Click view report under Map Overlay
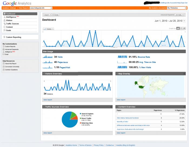This screenshot has height=147, width=189. (x=121, y=100)
